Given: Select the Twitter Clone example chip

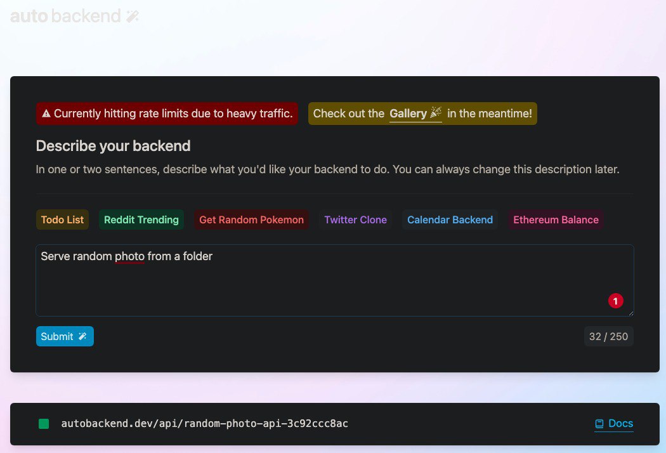Looking at the screenshot, I should tap(355, 220).
